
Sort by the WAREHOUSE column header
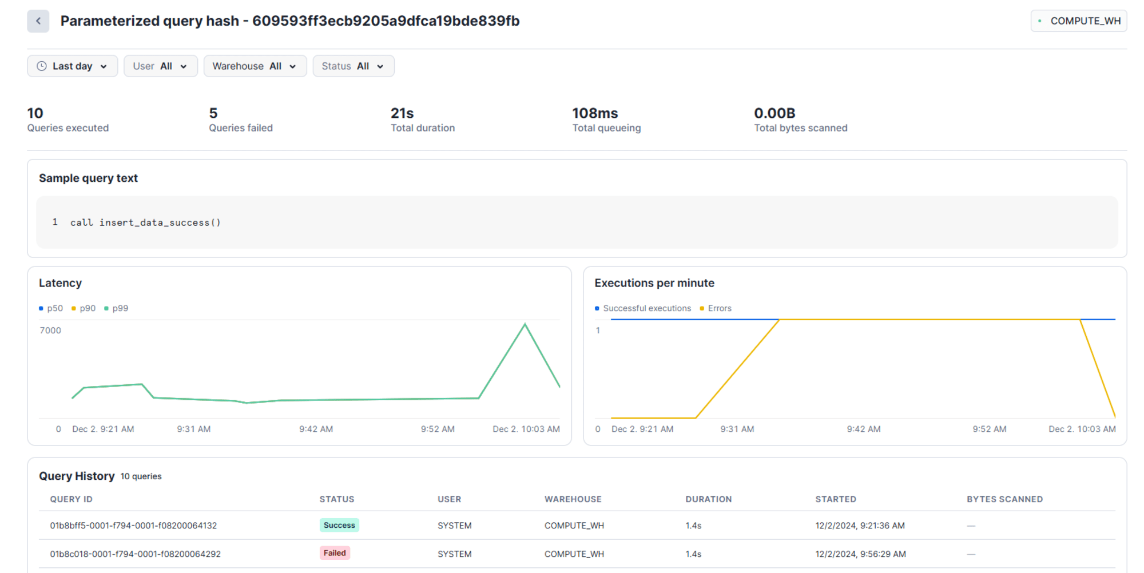point(573,499)
